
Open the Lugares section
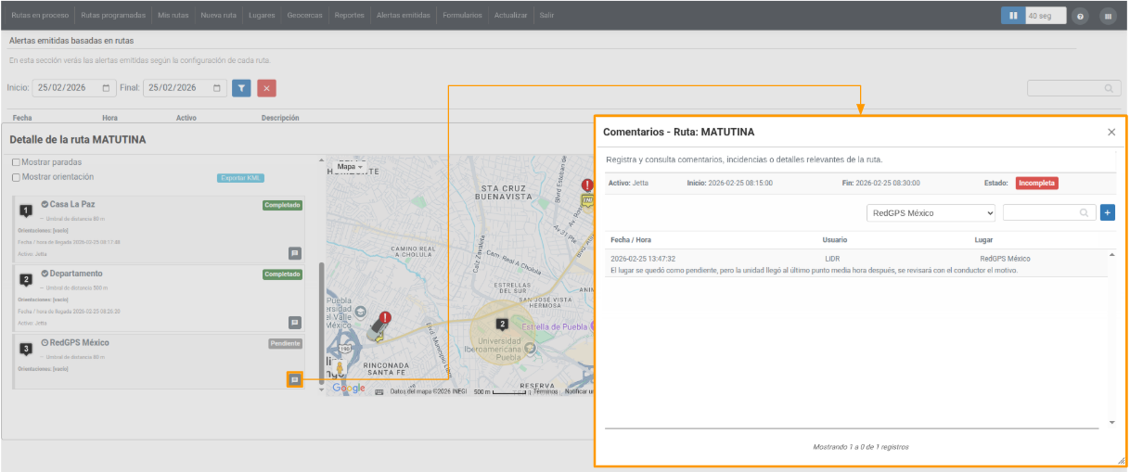click(263, 16)
